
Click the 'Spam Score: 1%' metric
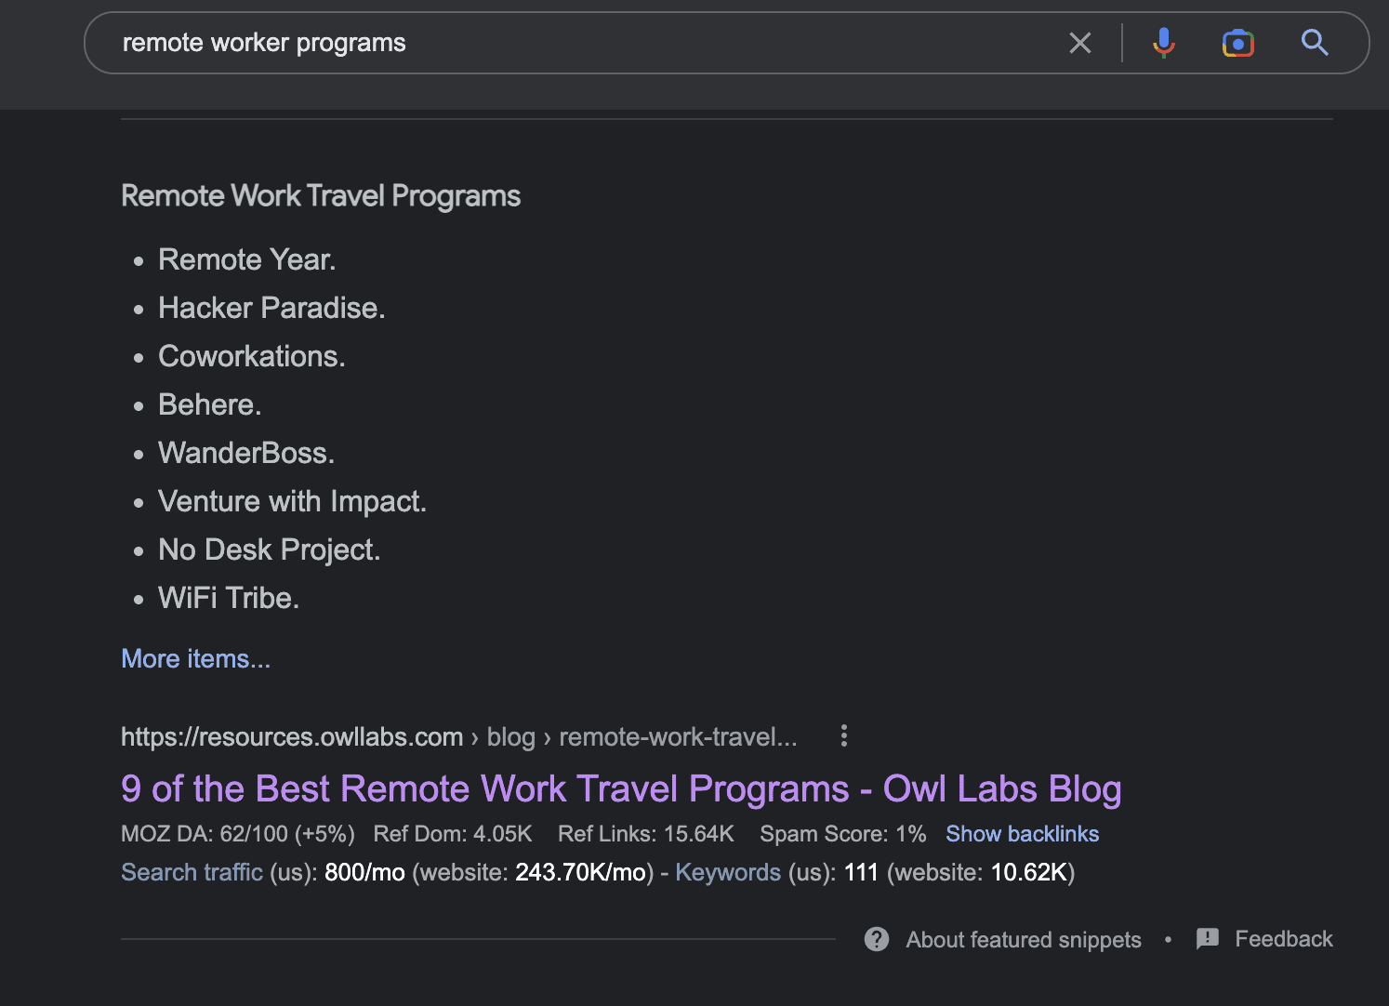point(842,834)
